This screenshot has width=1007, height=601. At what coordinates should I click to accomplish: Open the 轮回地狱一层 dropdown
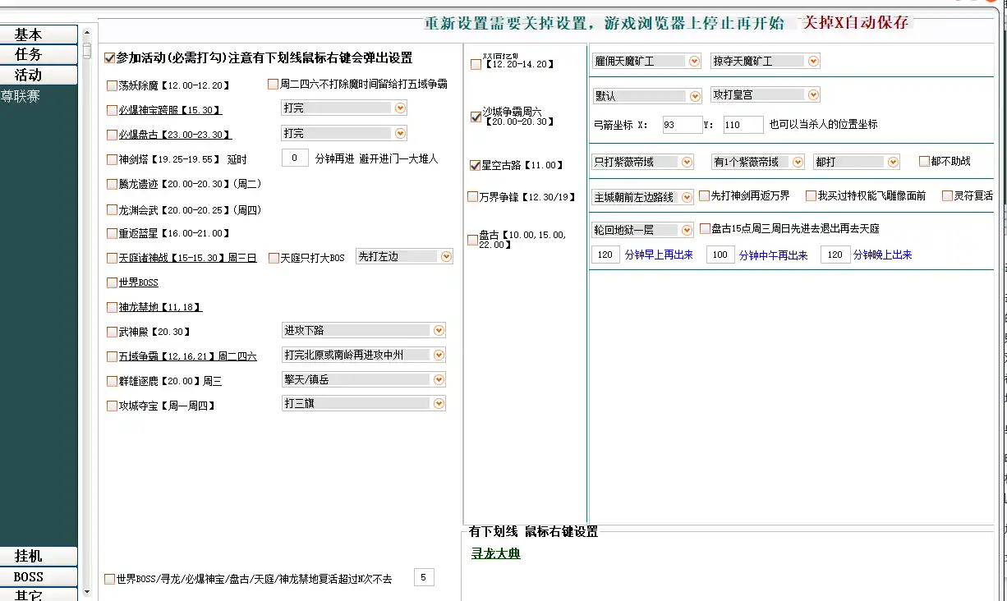click(x=642, y=230)
